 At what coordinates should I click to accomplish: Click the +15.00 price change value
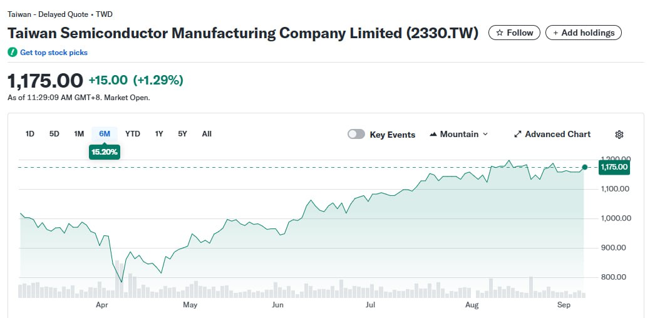[x=108, y=80]
